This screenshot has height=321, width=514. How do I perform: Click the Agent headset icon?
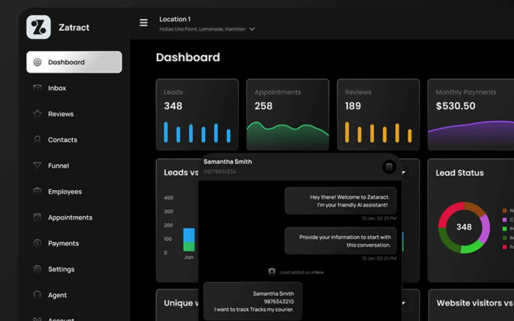37,295
